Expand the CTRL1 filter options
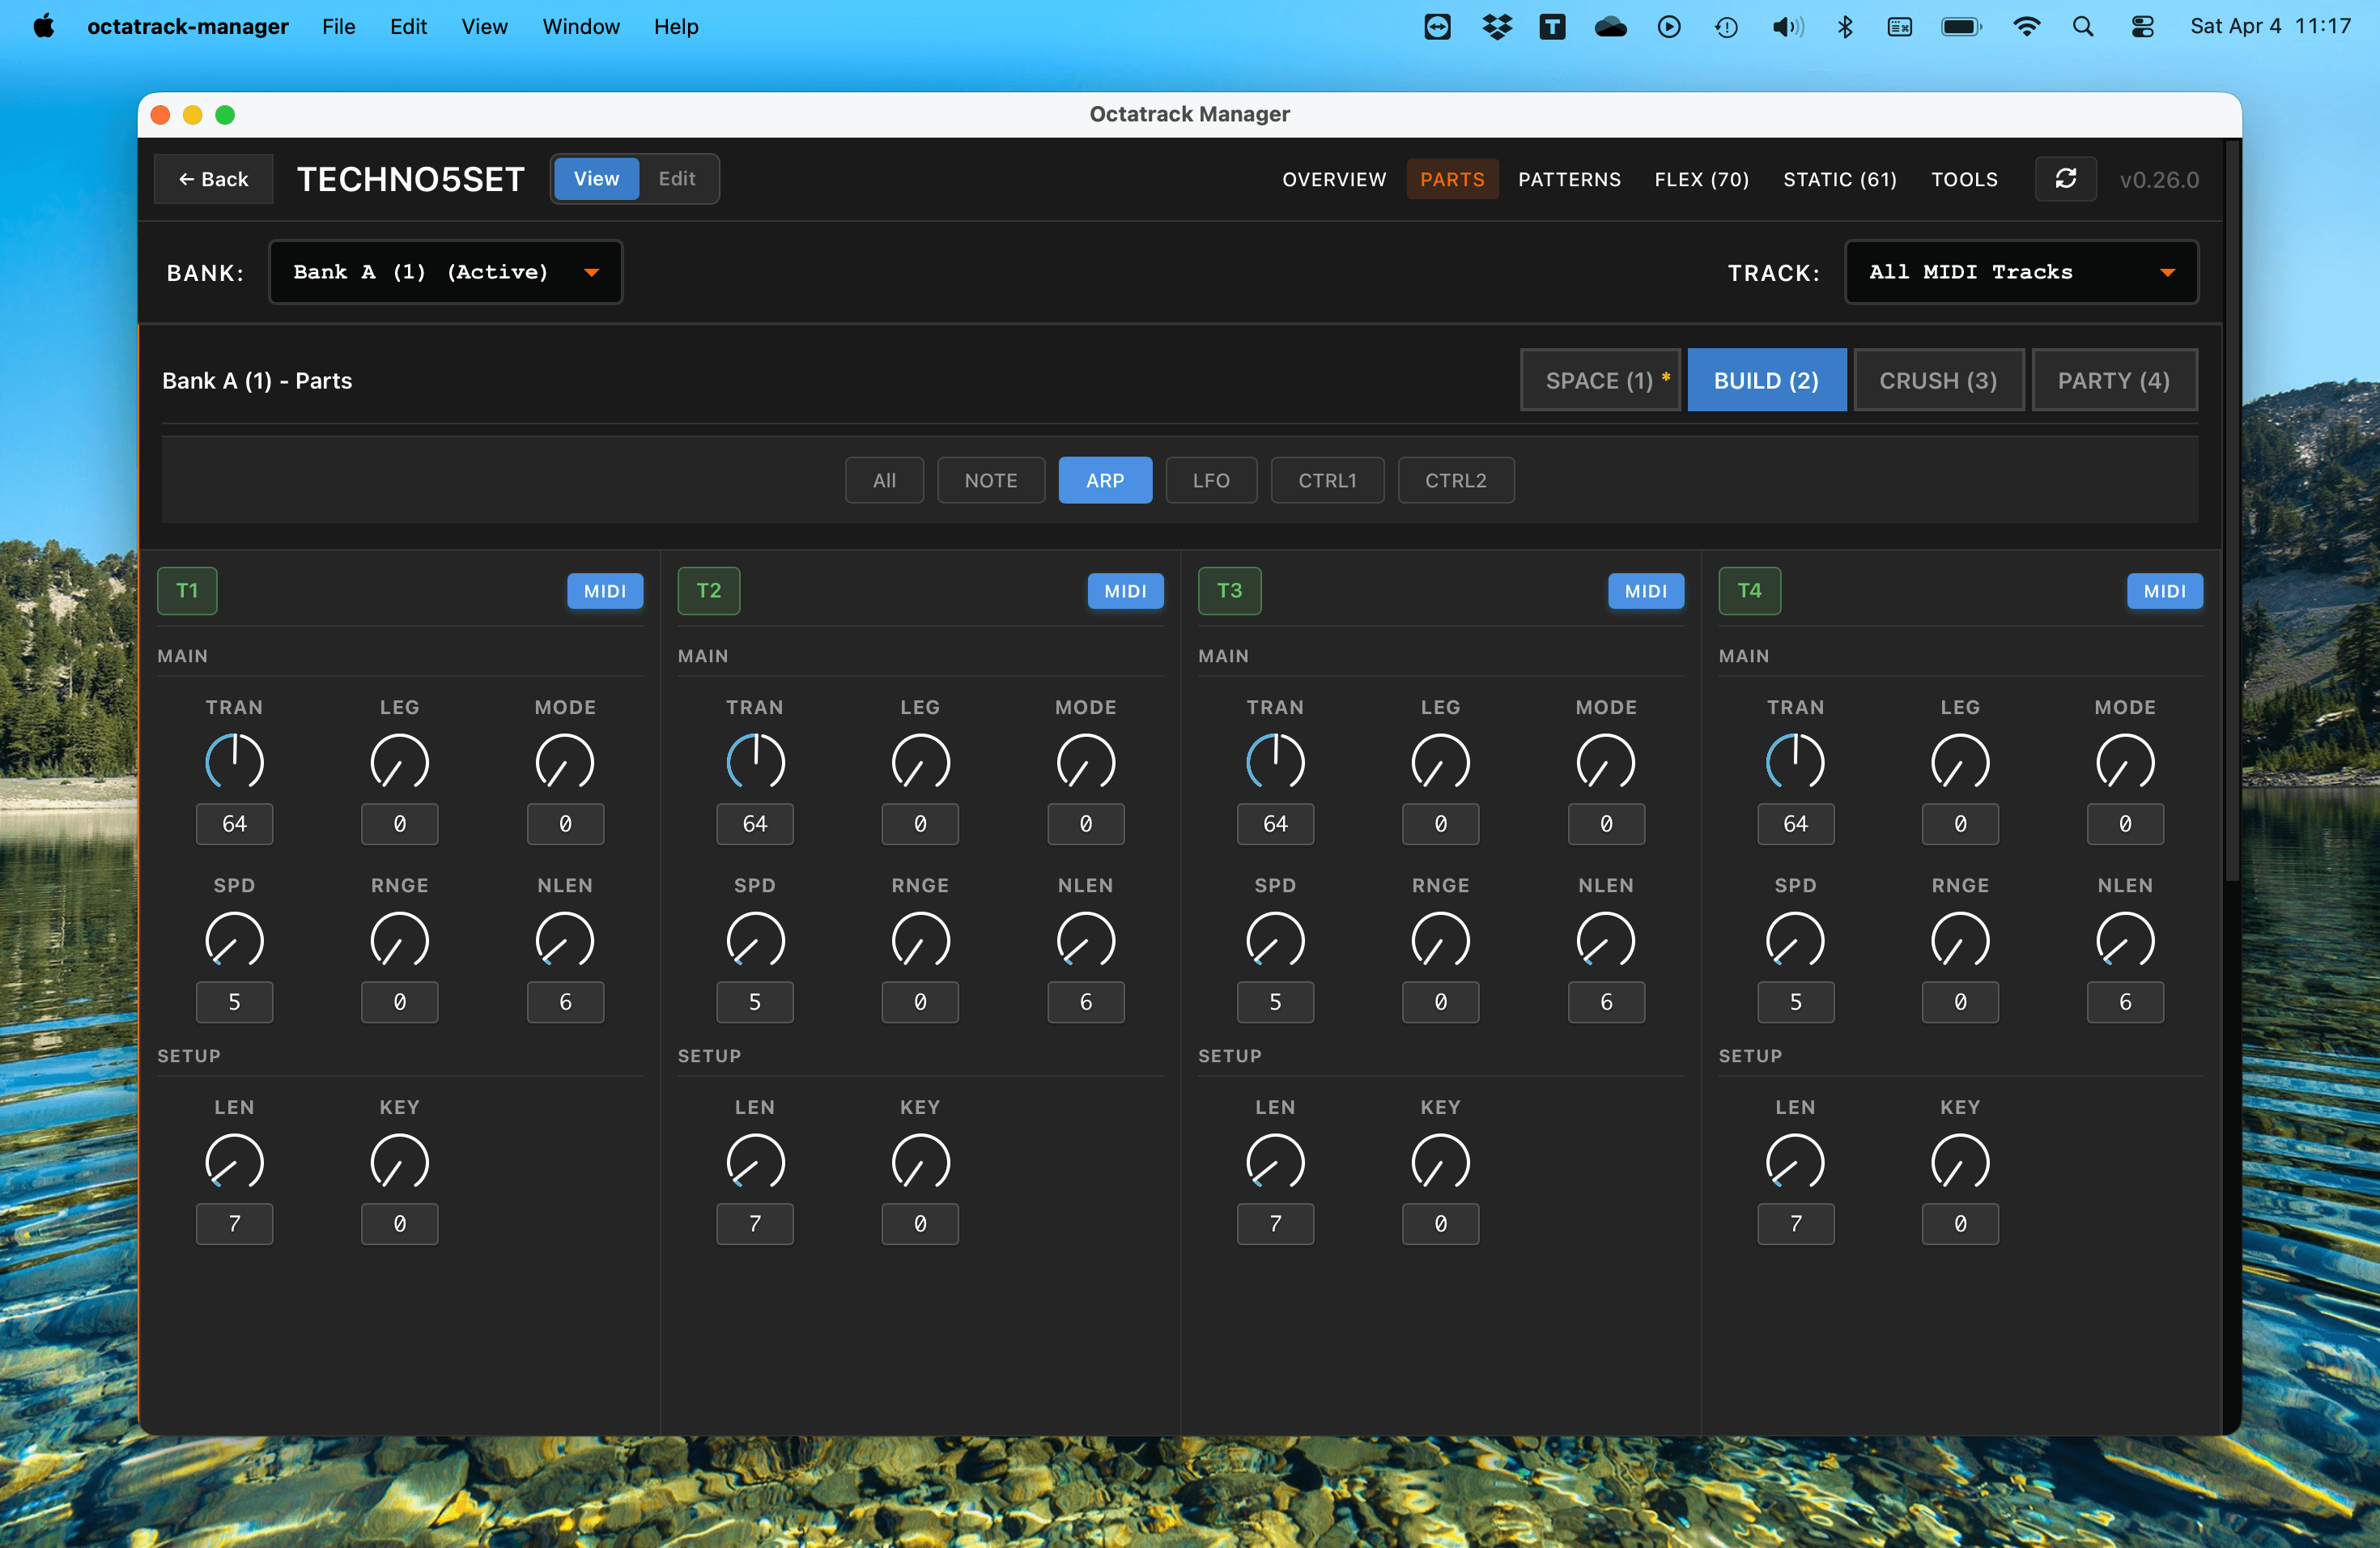The width and height of the screenshot is (2380, 1548). pyautogui.click(x=1327, y=480)
